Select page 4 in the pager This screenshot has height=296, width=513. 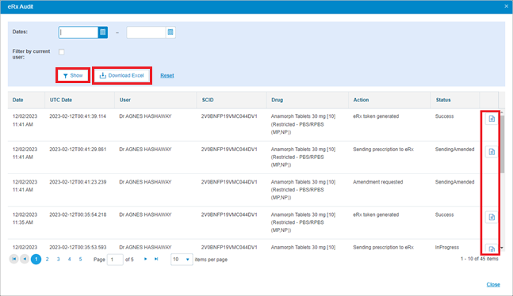coord(69,259)
